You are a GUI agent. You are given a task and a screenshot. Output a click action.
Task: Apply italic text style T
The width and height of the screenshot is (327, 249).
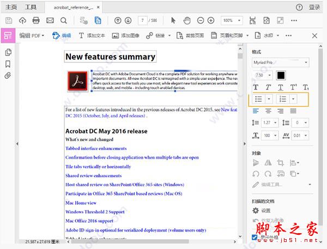click(268, 87)
